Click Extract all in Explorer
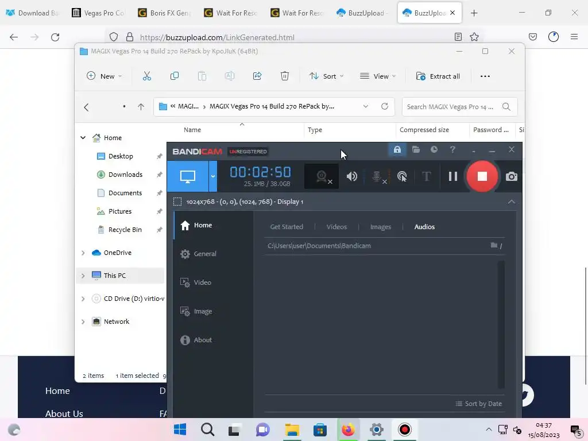Viewport: 588px width, 441px height. point(438,76)
